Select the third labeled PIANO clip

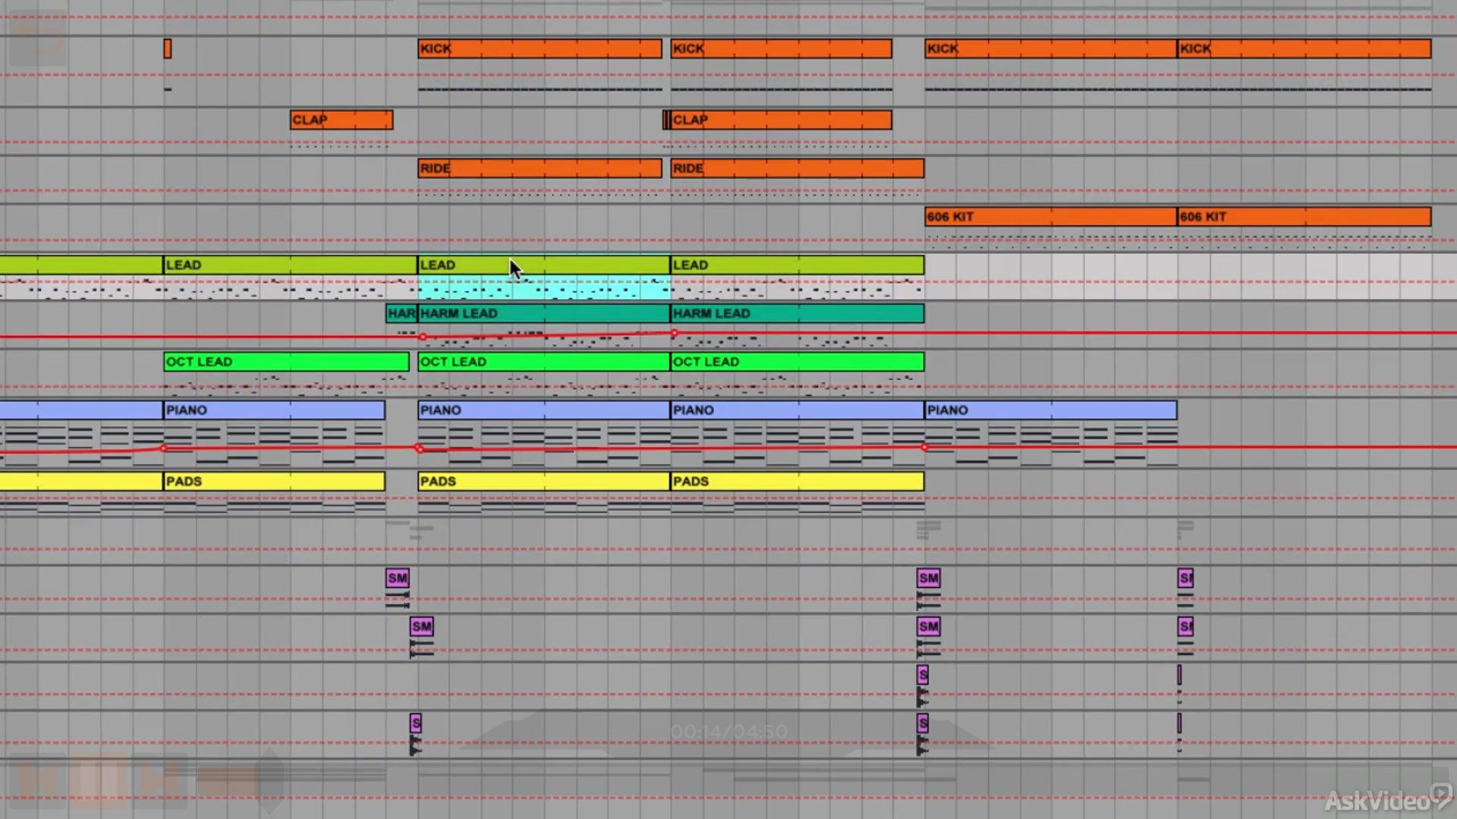[x=798, y=410]
